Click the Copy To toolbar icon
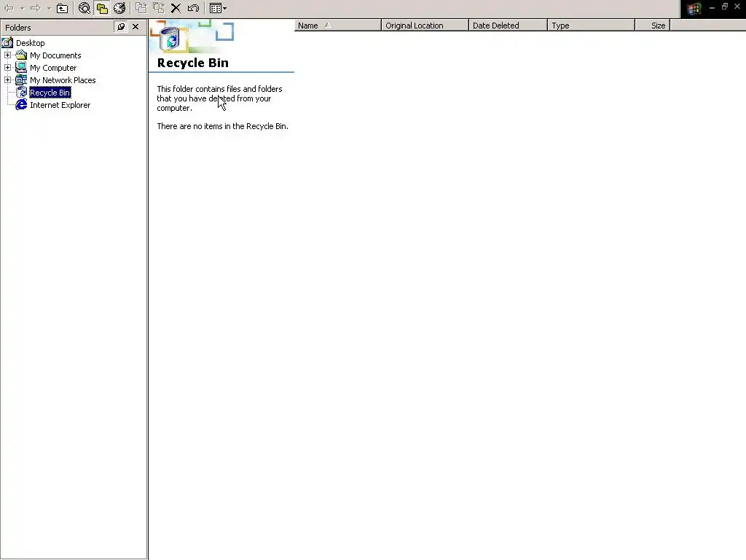746x560 pixels. (x=158, y=8)
